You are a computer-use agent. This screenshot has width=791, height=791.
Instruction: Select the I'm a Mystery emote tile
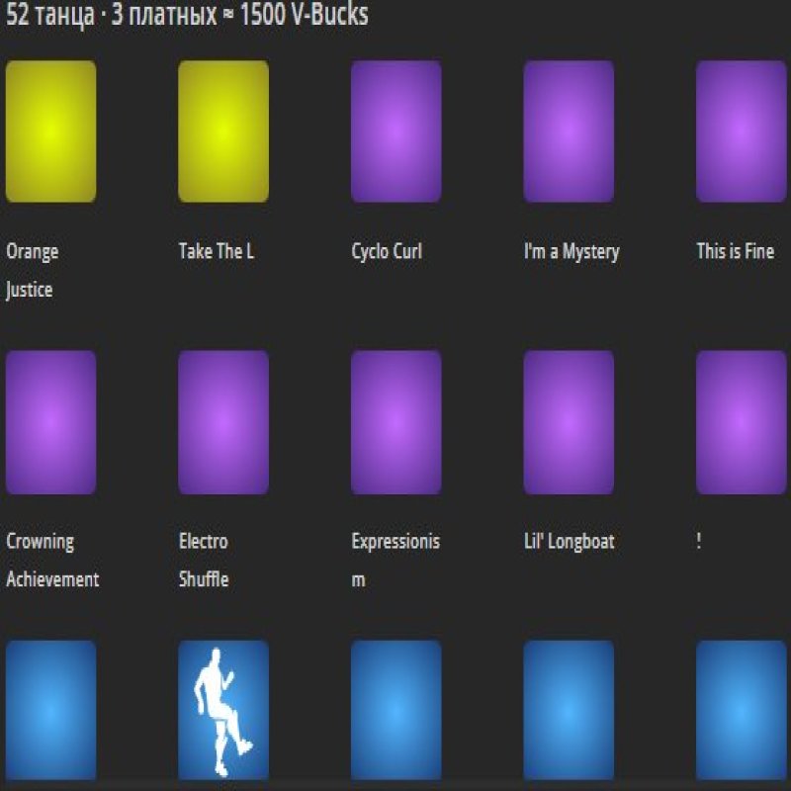570,130
